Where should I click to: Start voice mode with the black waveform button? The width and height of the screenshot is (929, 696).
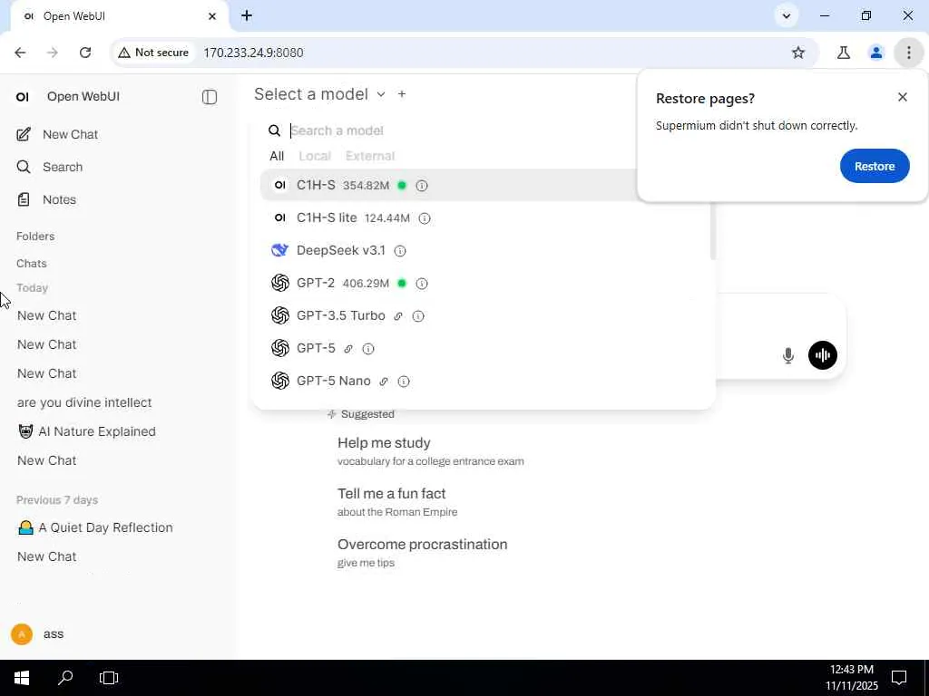click(822, 355)
